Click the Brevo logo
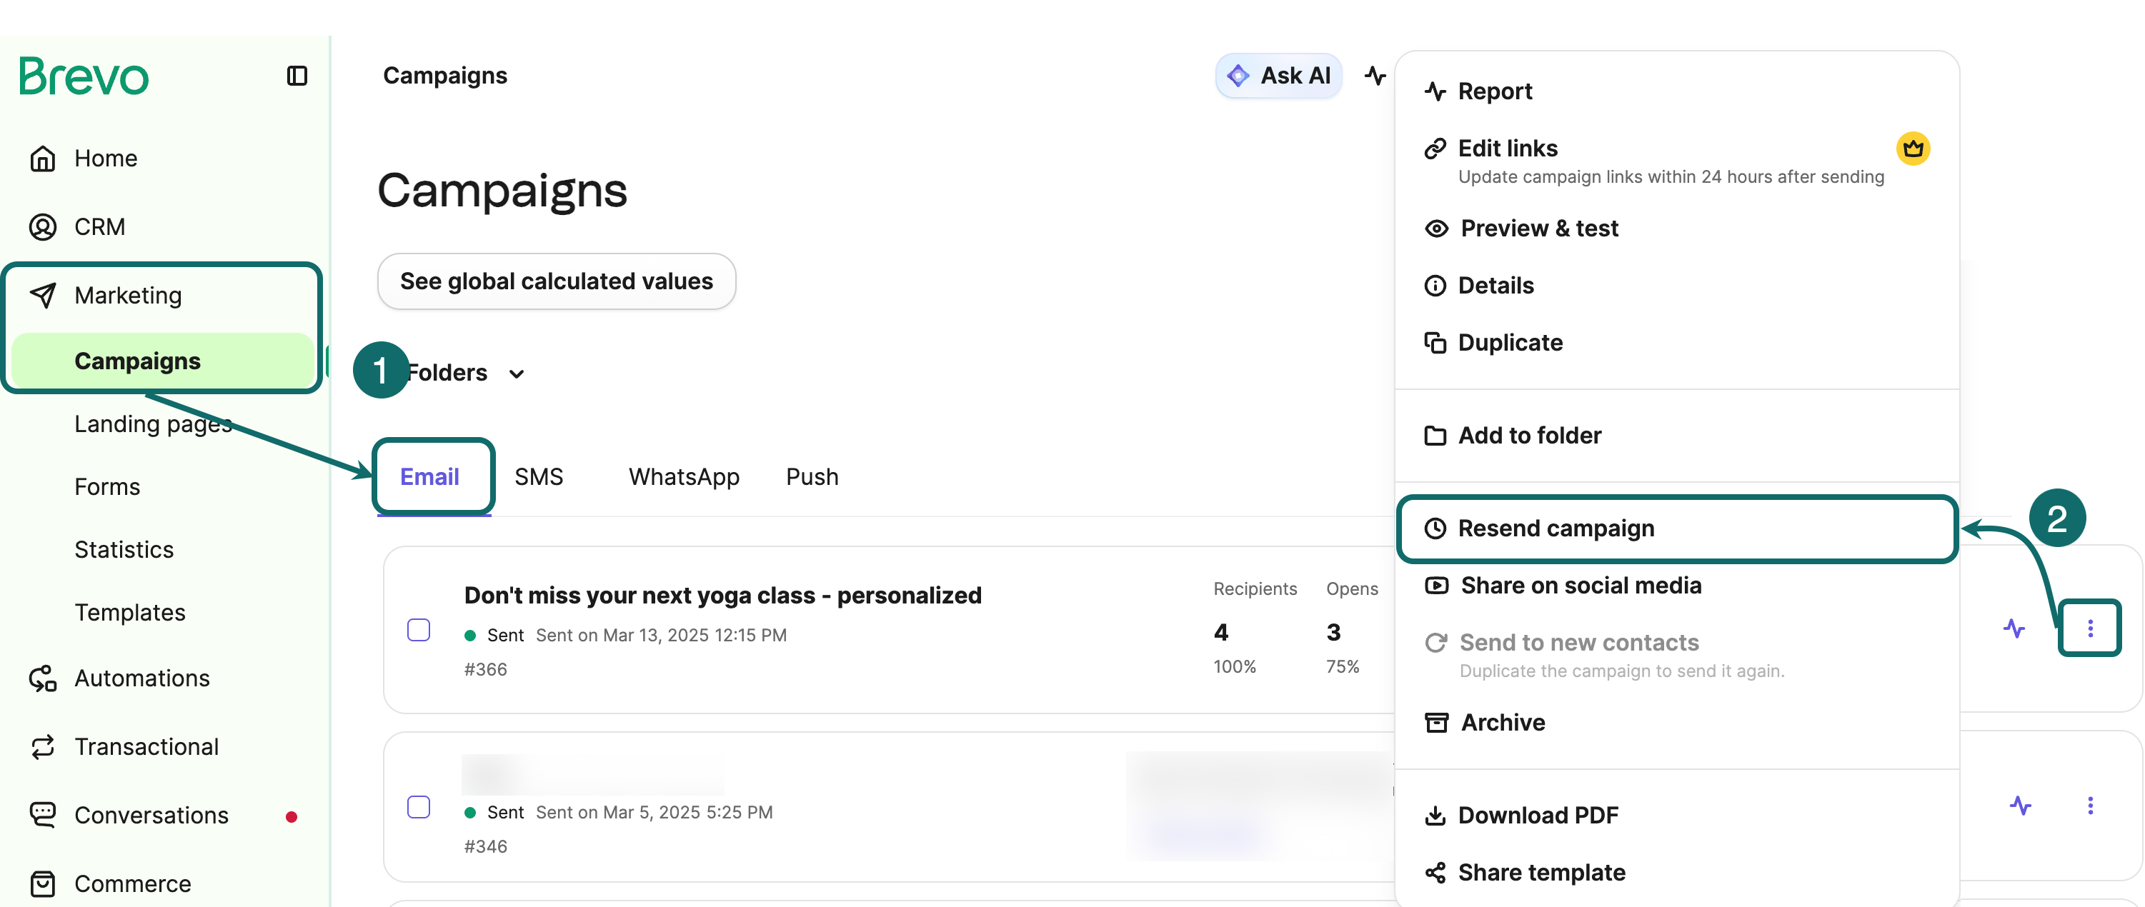The height and width of the screenshot is (907, 2145). [84, 76]
